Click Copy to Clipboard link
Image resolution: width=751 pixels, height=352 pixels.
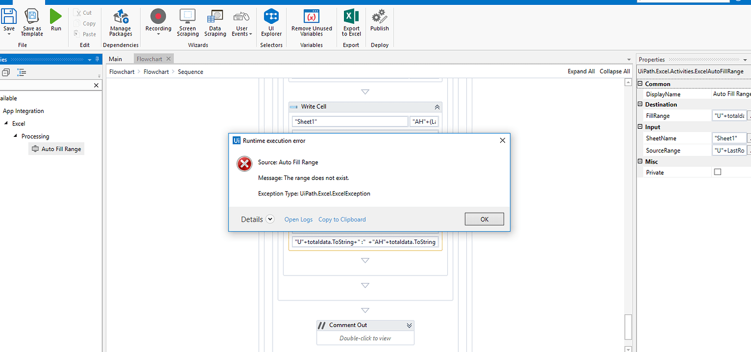point(342,219)
